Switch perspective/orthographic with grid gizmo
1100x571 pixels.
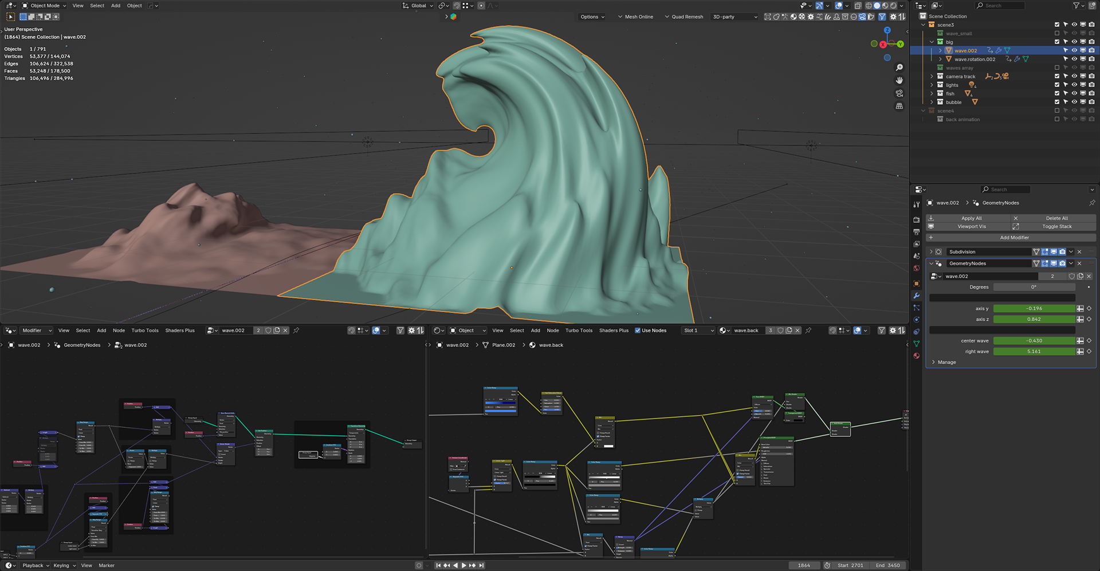tap(899, 106)
